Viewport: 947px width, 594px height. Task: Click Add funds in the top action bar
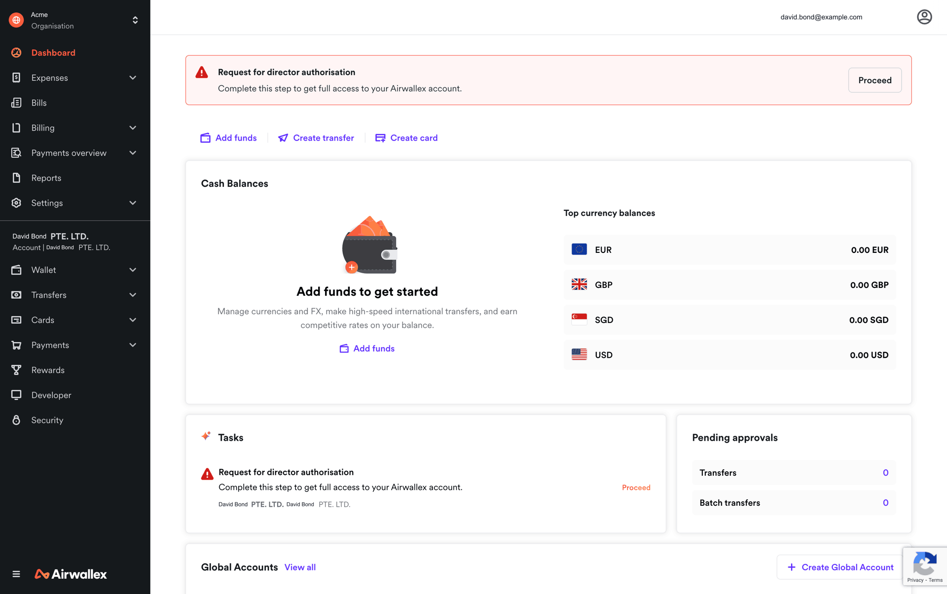pyautogui.click(x=228, y=138)
